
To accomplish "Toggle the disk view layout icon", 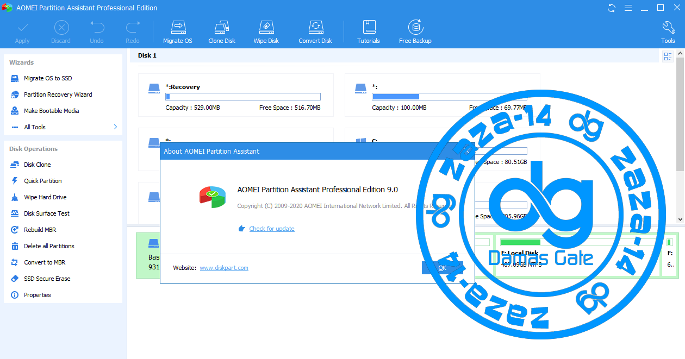I will pyautogui.click(x=668, y=56).
